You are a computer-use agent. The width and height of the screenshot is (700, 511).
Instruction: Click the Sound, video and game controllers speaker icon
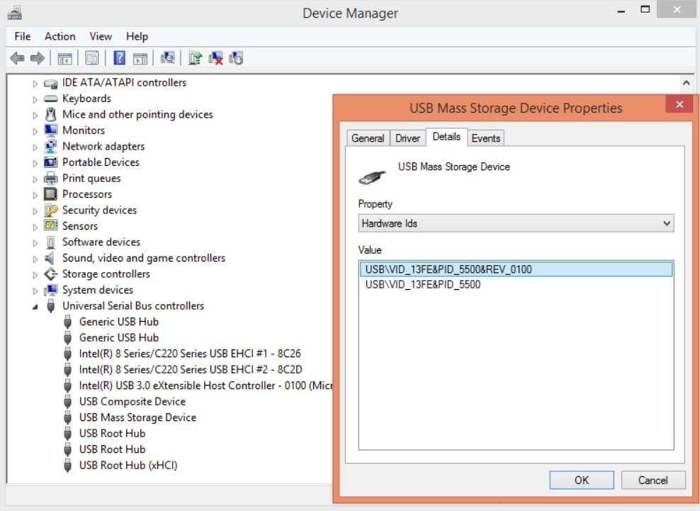(50, 258)
